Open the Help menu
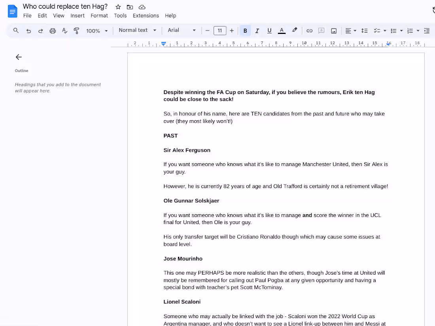Viewport: 435px width, 326px height. (x=170, y=15)
